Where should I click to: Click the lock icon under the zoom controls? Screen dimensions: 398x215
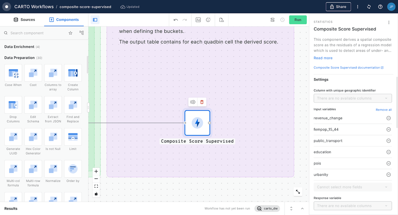96,194
